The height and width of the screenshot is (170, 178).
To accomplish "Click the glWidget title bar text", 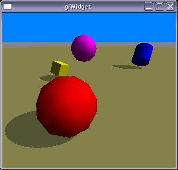I will coord(78,7).
